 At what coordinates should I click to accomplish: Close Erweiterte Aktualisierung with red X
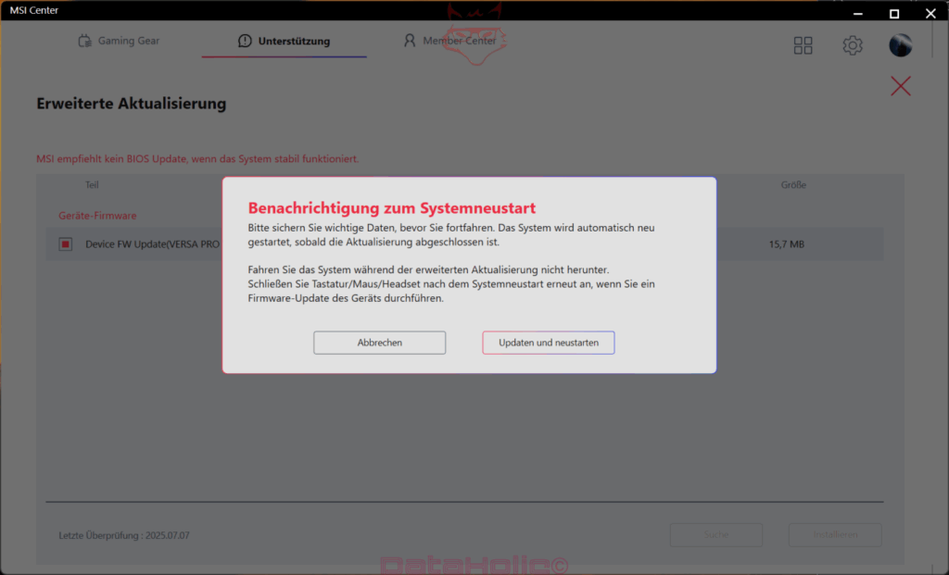(x=901, y=86)
